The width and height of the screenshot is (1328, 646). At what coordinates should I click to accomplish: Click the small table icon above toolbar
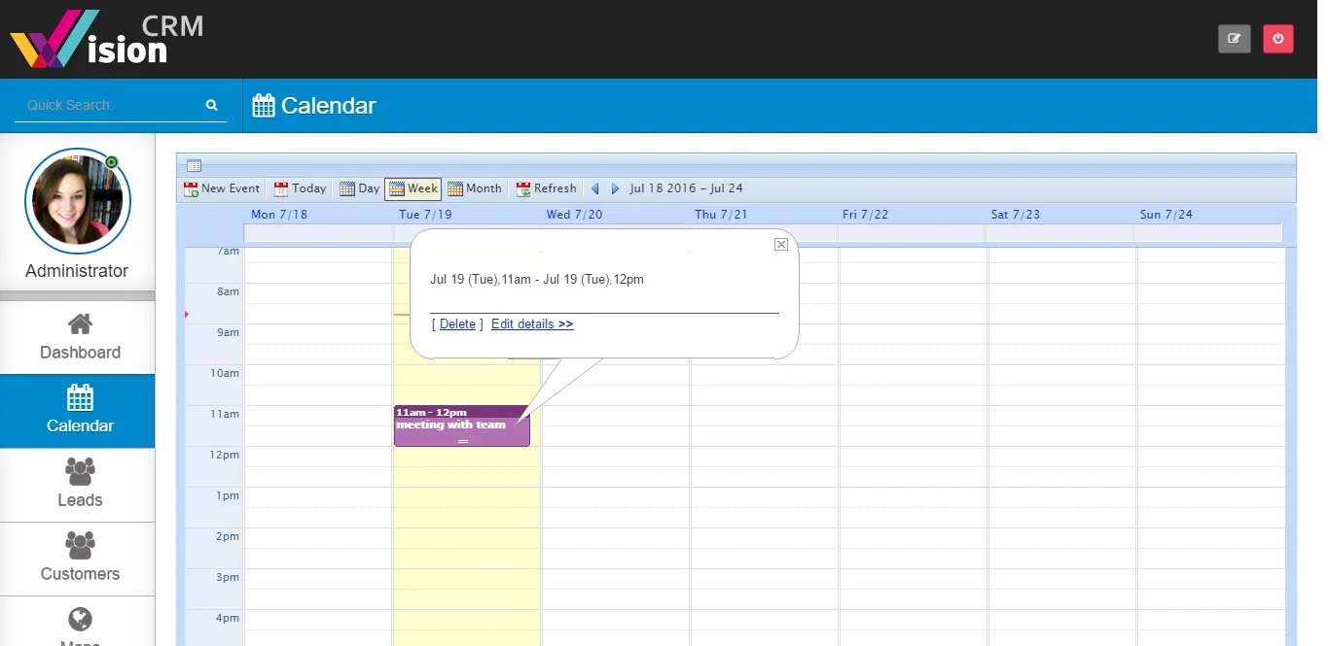coord(194,165)
